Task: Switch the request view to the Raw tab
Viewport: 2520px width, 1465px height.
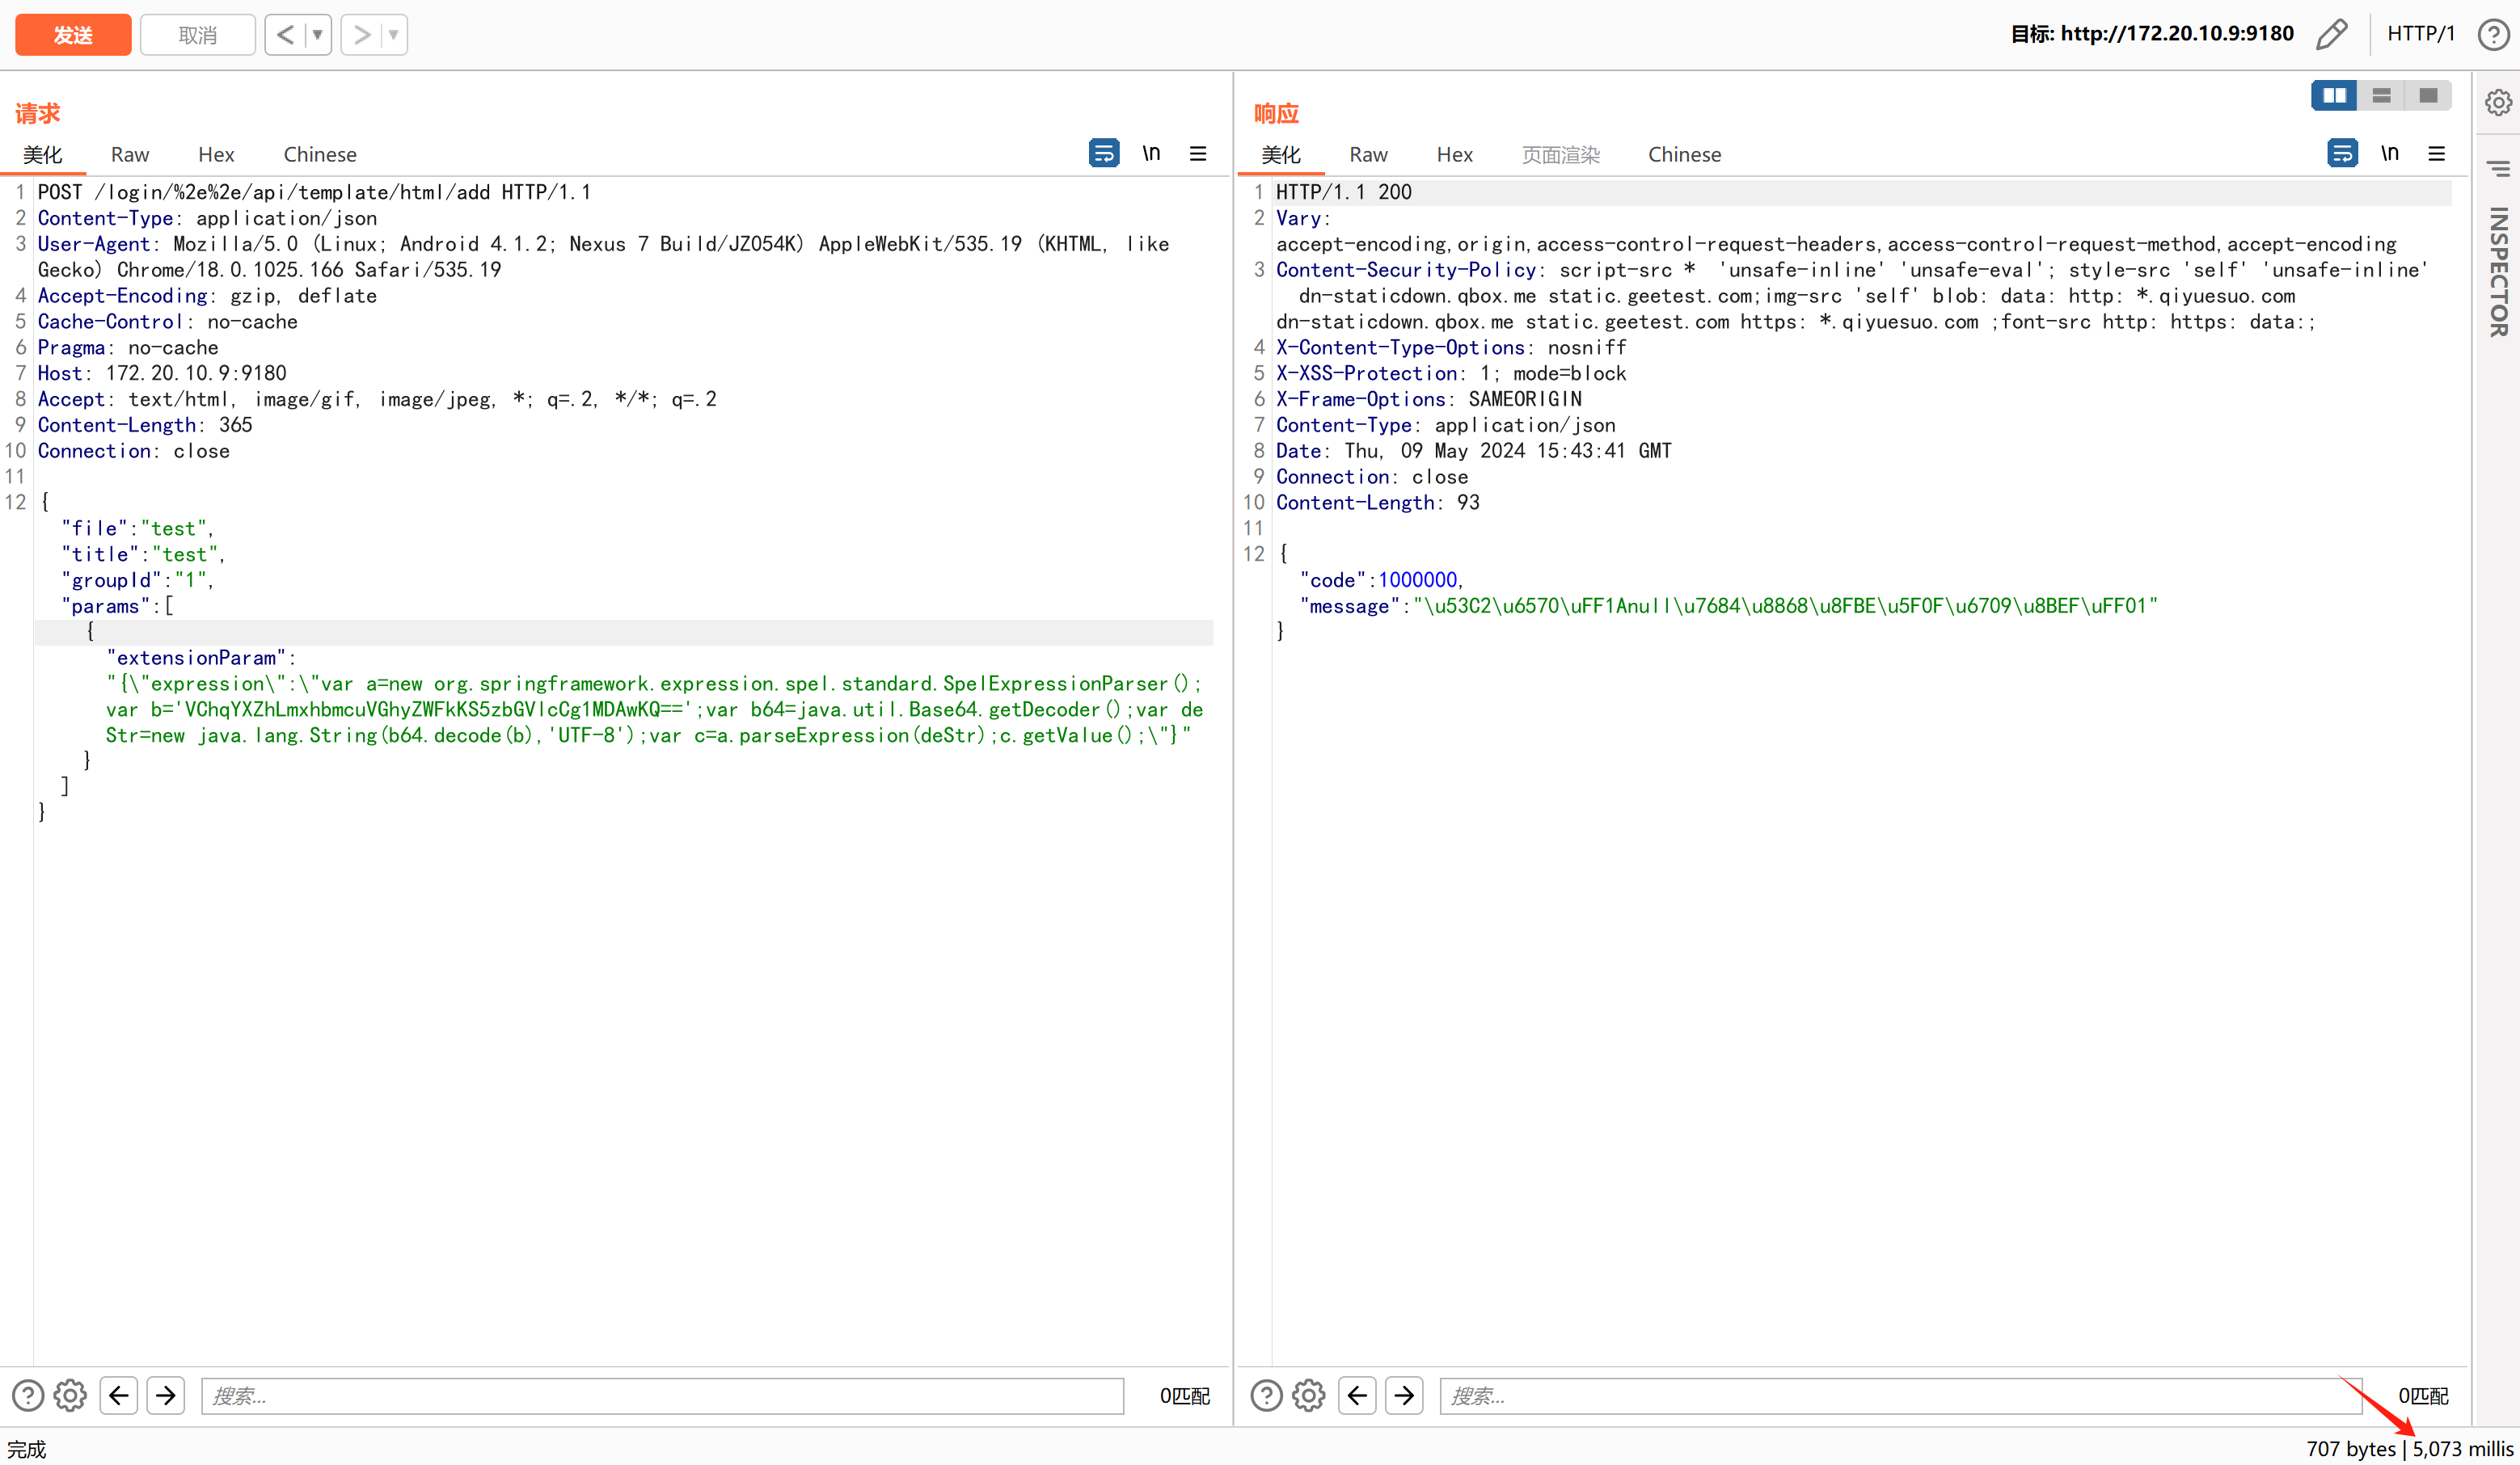Action: click(x=130, y=155)
